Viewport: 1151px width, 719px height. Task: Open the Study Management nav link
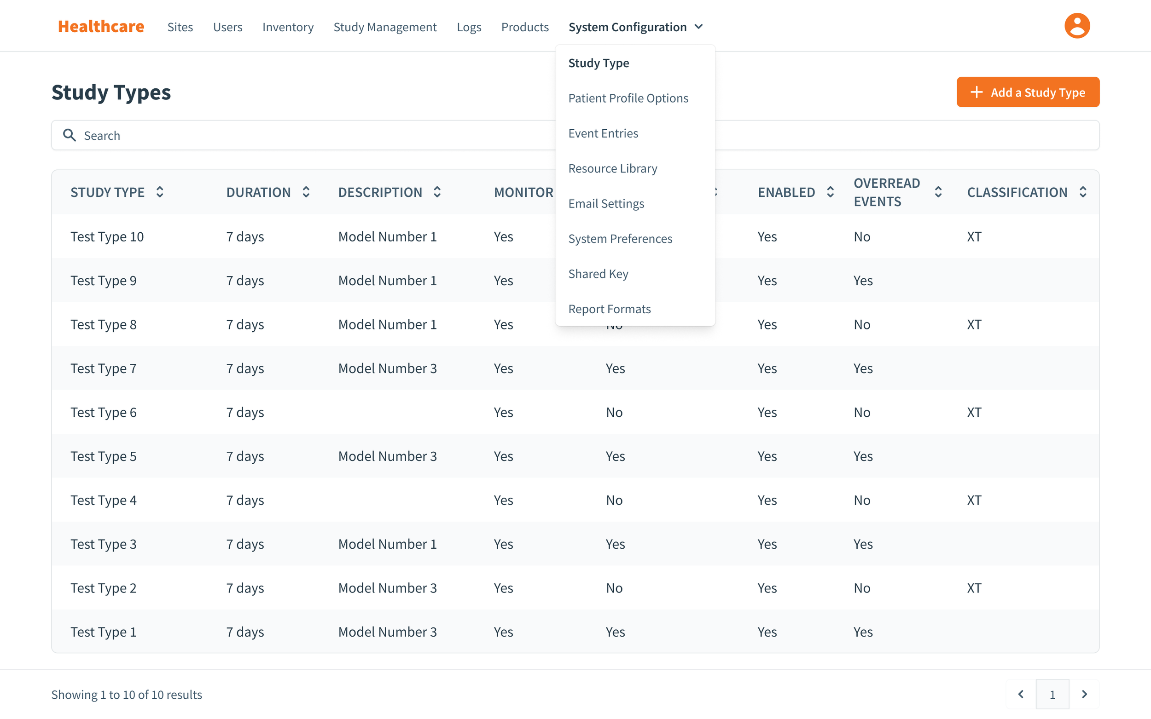[384, 27]
